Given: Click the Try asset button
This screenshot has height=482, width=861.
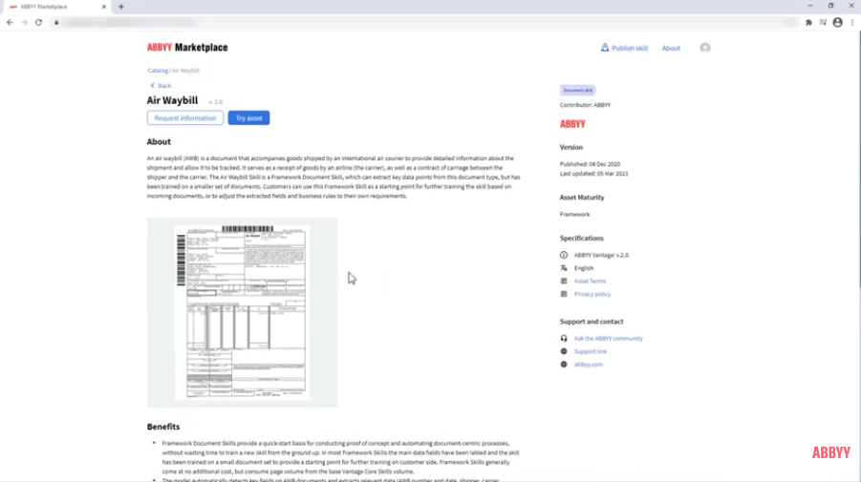Looking at the screenshot, I should (248, 118).
